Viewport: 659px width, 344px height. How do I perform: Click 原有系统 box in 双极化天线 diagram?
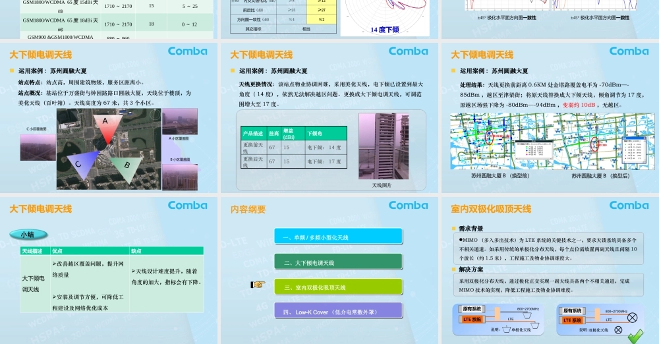(571, 311)
